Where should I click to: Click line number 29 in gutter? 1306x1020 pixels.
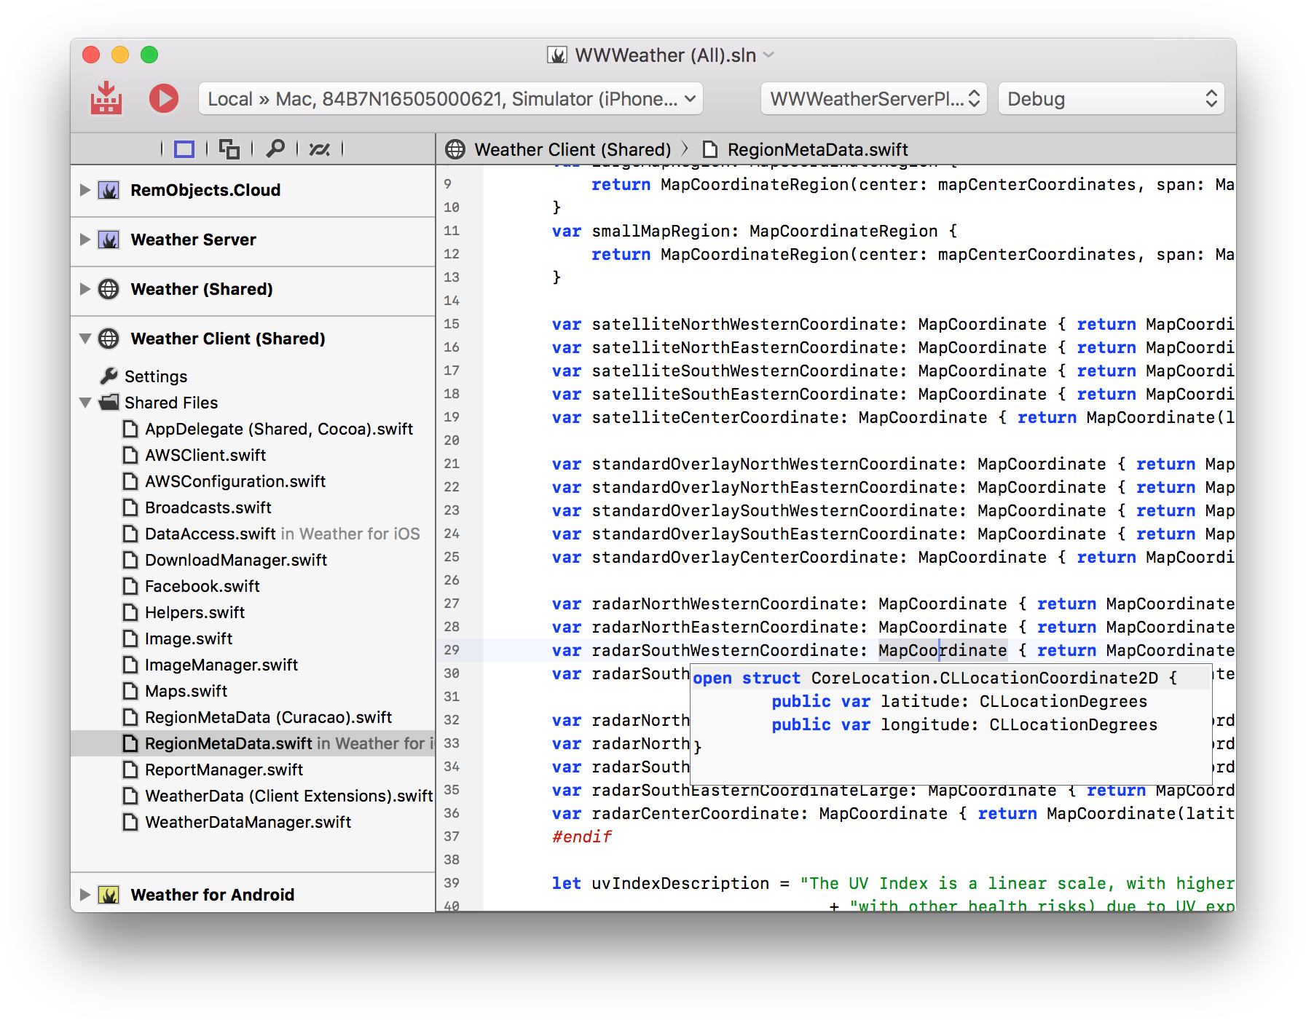coord(452,650)
